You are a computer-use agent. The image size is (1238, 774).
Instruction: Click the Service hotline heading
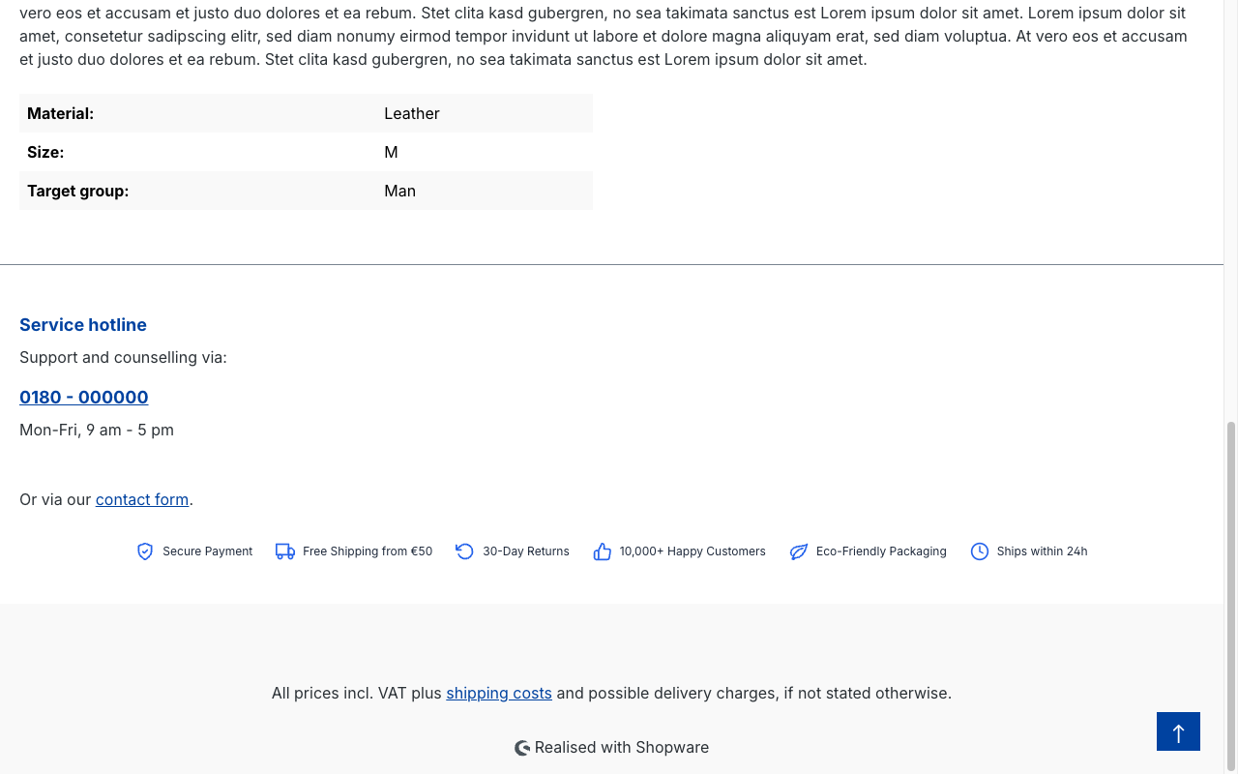pos(83,324)
